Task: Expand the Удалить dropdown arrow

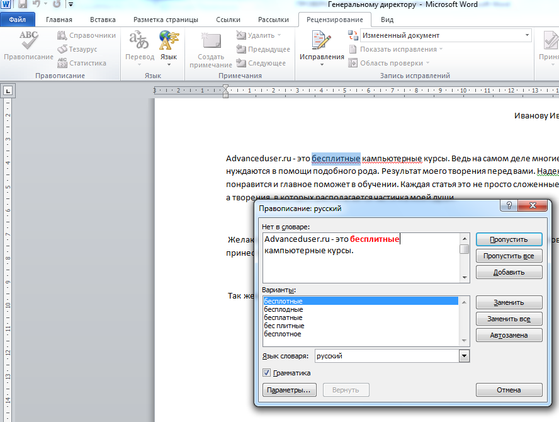Action: 279,35
